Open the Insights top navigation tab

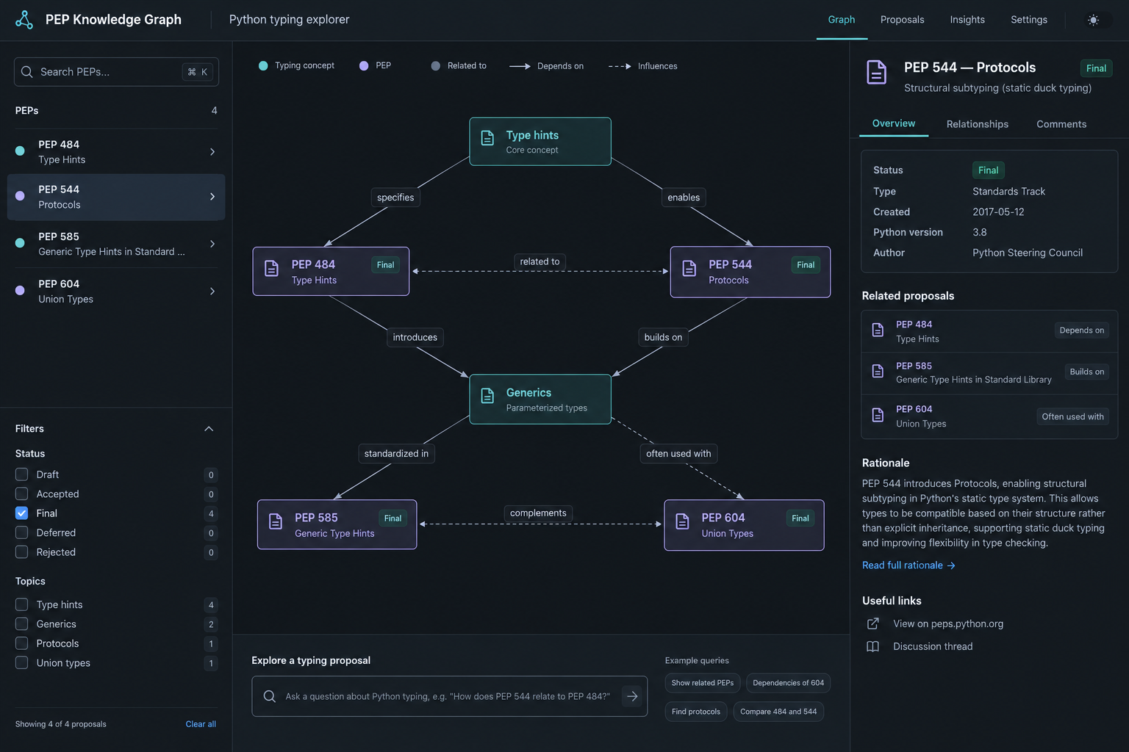click(967, 20)
